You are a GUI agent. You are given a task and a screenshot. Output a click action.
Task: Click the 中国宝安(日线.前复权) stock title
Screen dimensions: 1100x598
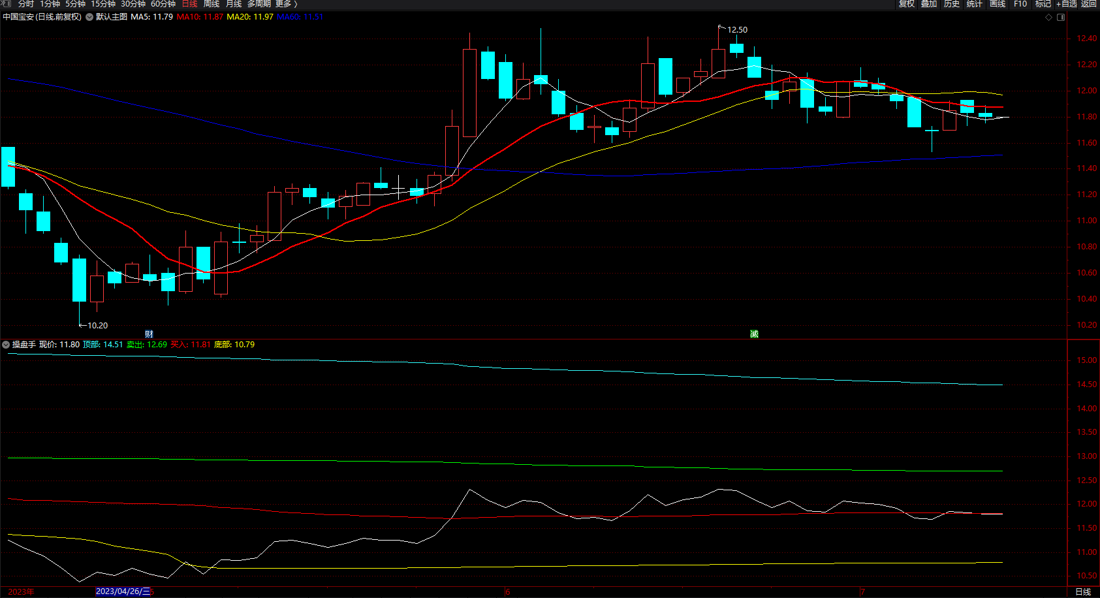click(x=42, y=17)
